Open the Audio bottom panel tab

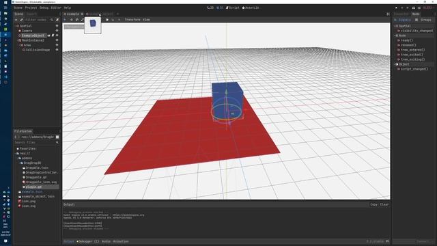(106, 241)
